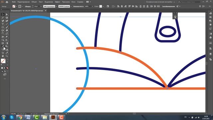The width and height of the screenshot is (213, 120).
Task: Close the untitled document tab
Action: [46, 11]
